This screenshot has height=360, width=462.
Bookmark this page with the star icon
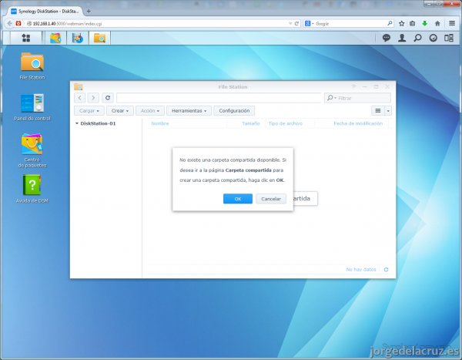[x=401, y=24]
